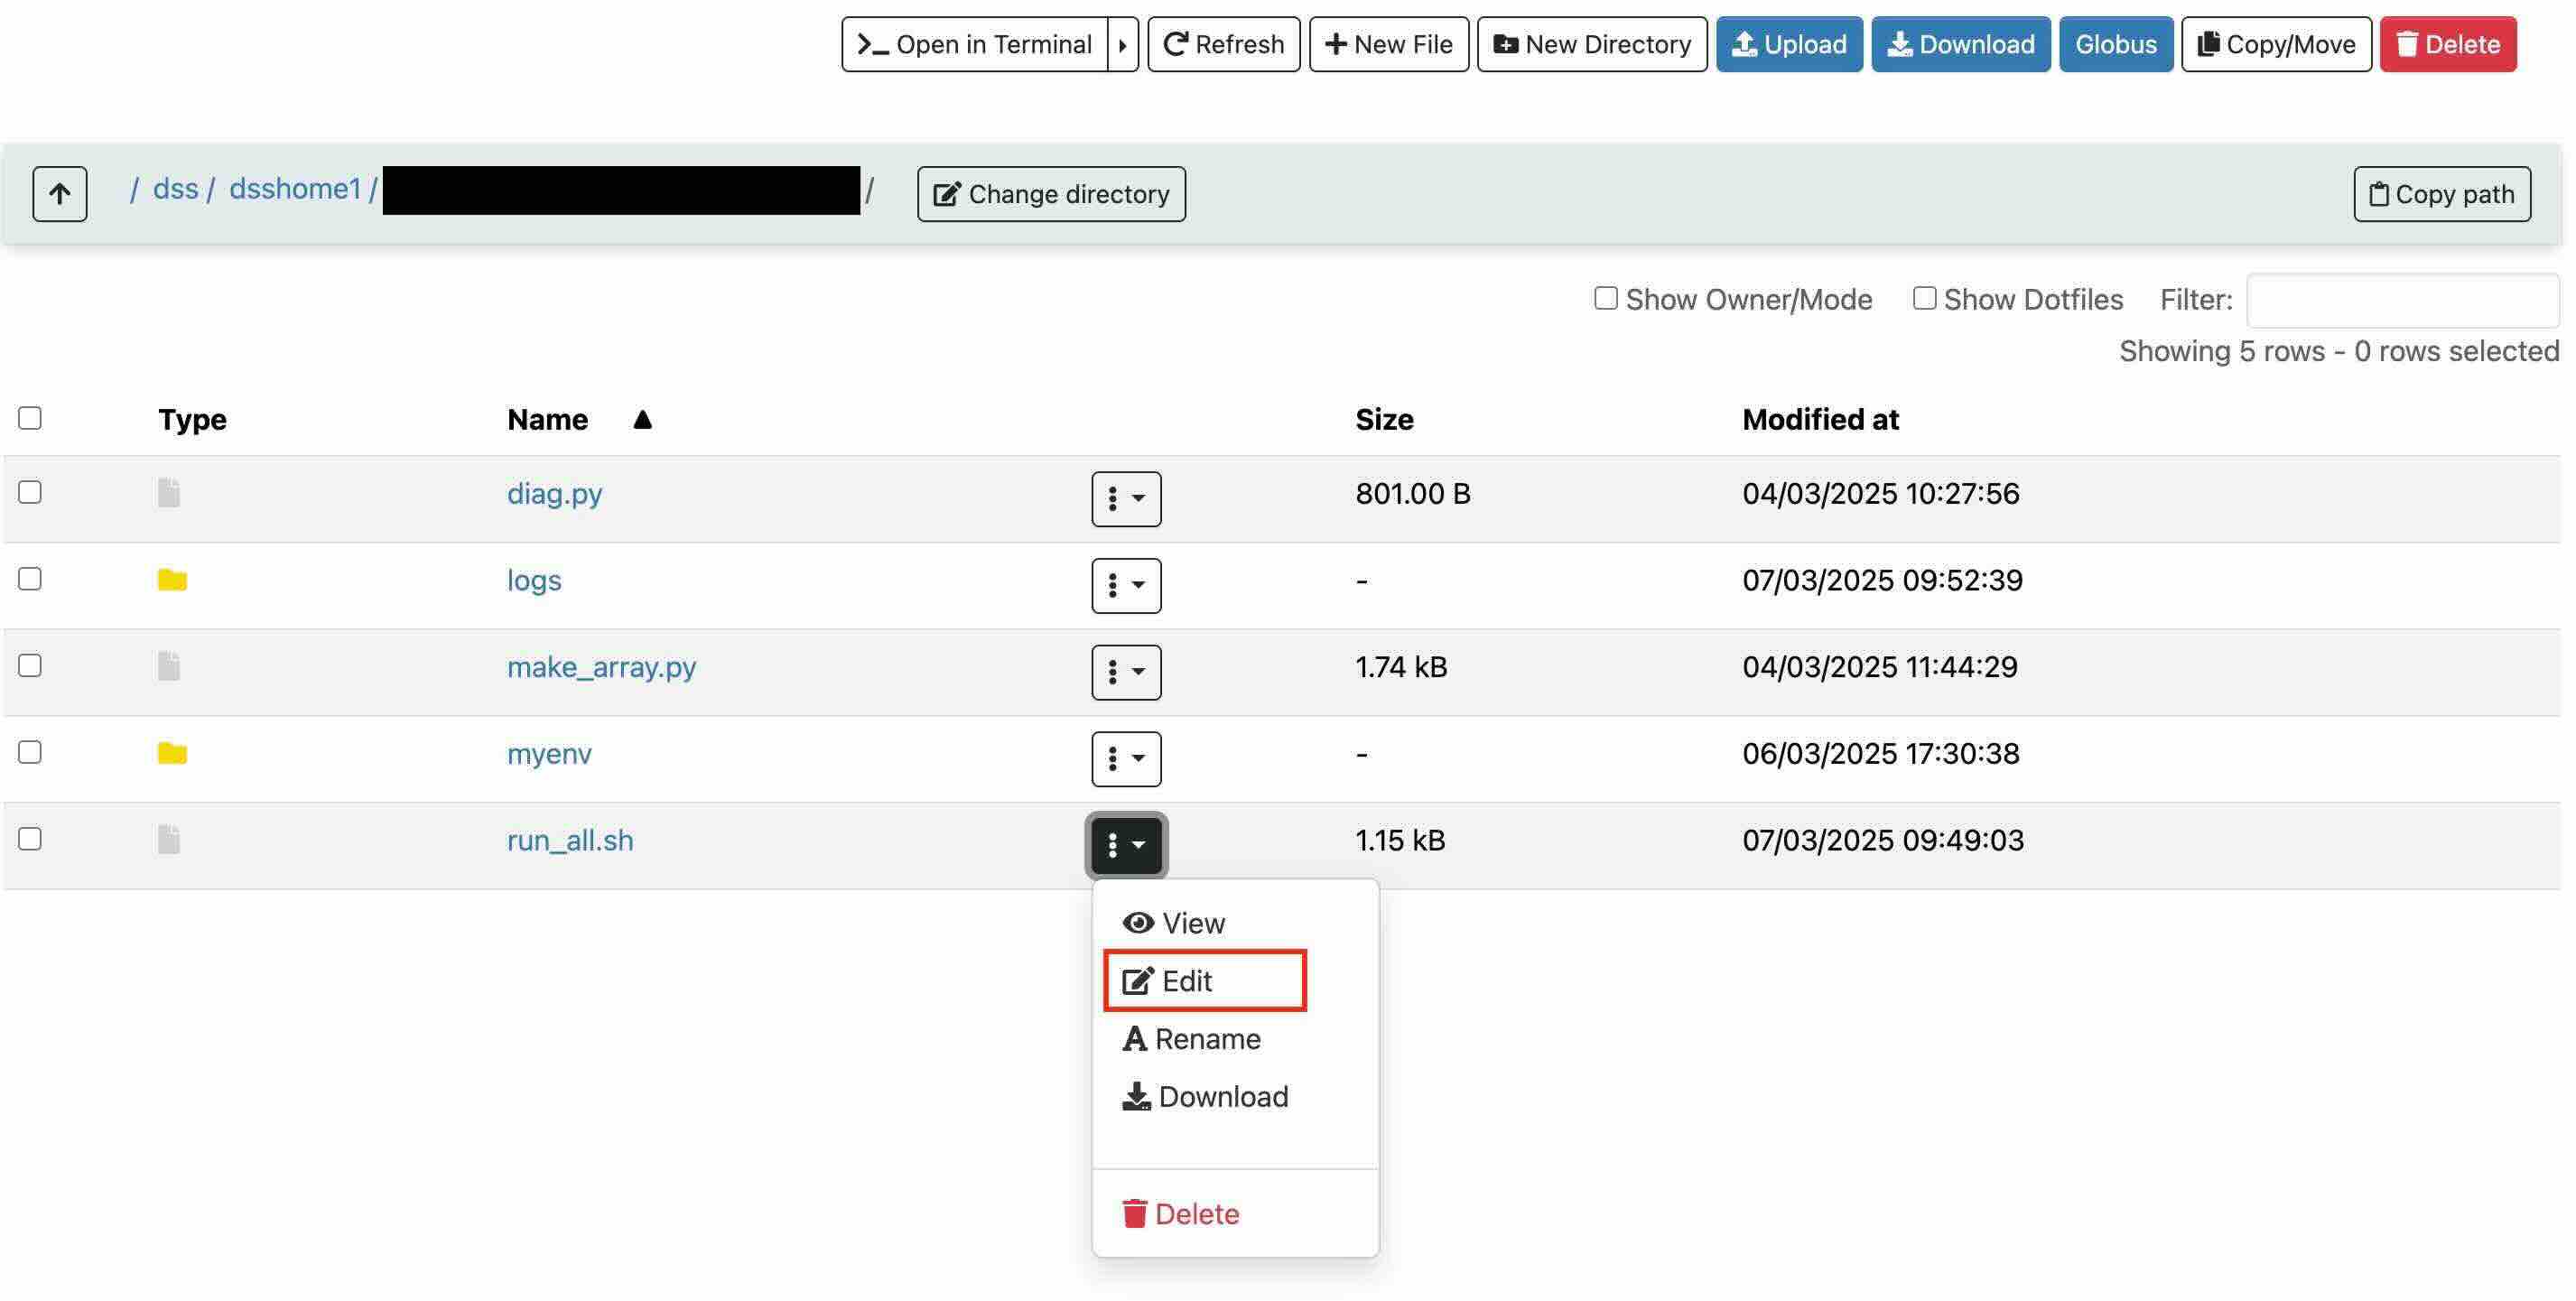This screenshot has width=2576, height=1301.
Task: Click the Refresh button
Action: point(1223,44)
